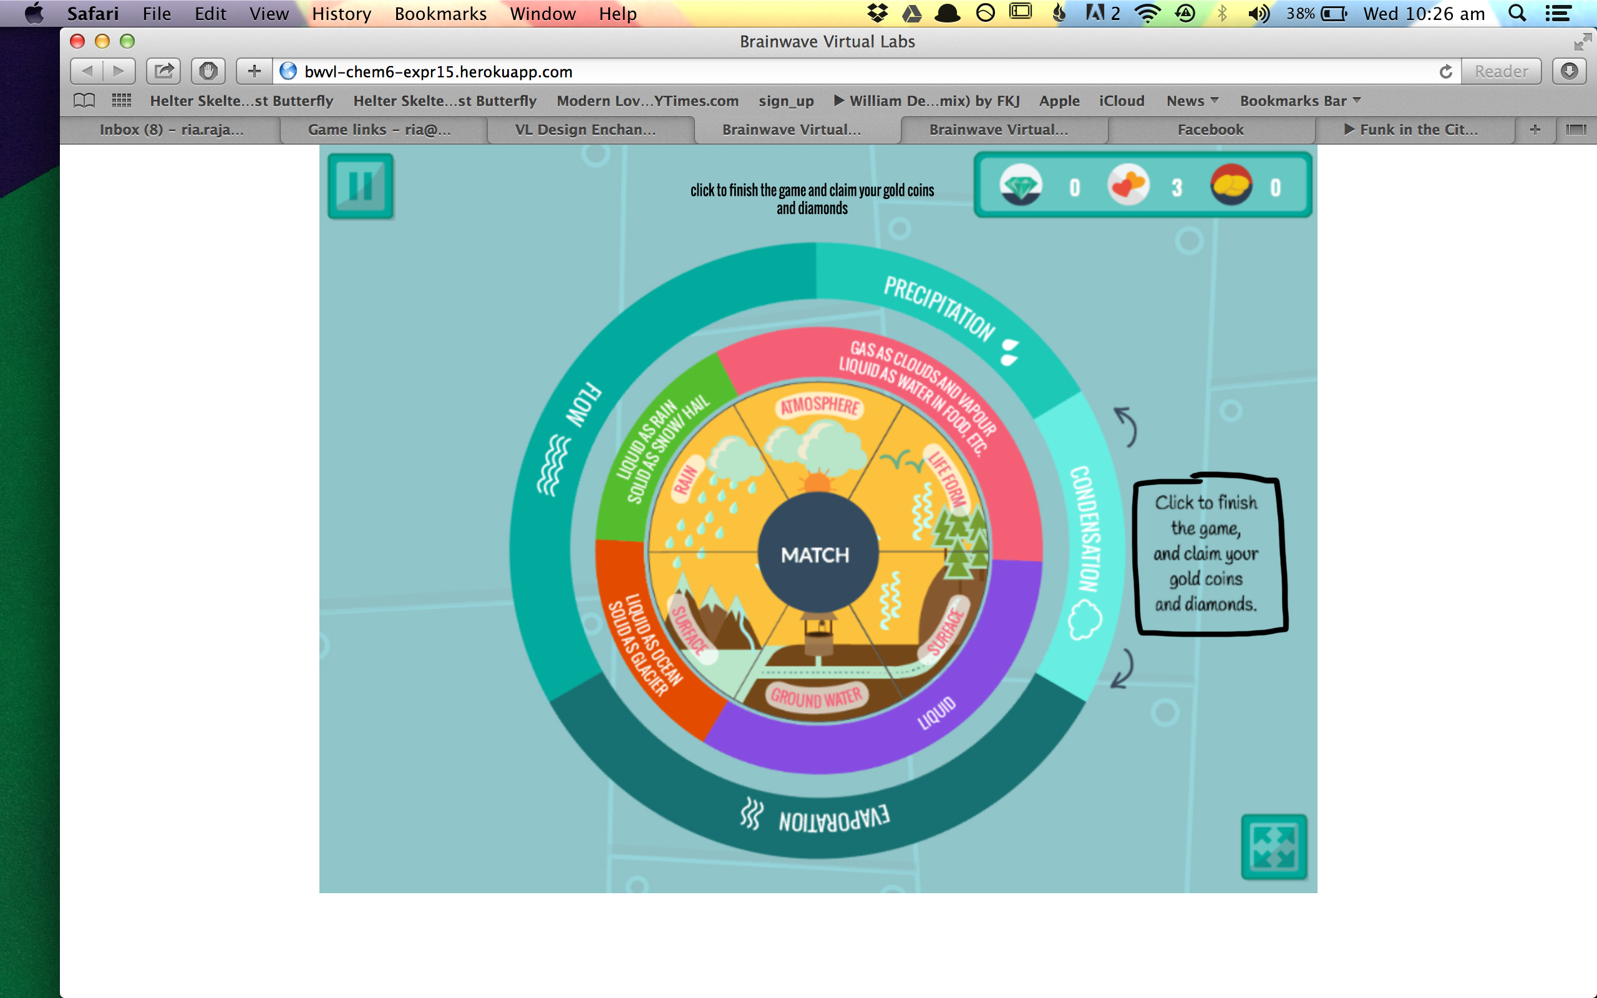Open the Window menu

coord(543,14)
